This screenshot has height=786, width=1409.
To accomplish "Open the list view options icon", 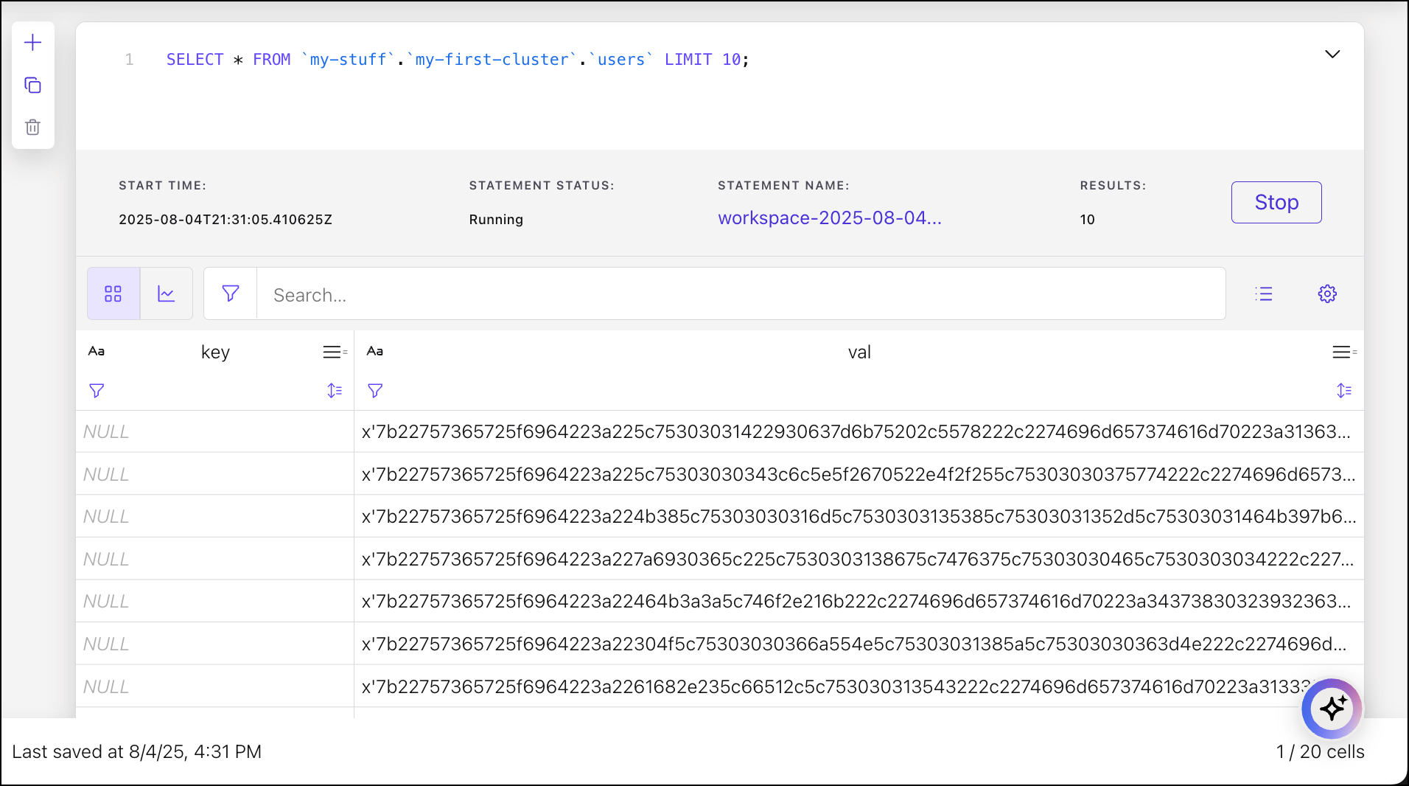I will click(x=1264, y=293).
